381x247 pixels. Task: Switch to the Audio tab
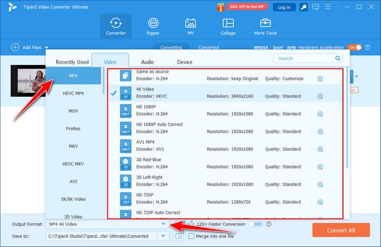[x=148, y=62]
